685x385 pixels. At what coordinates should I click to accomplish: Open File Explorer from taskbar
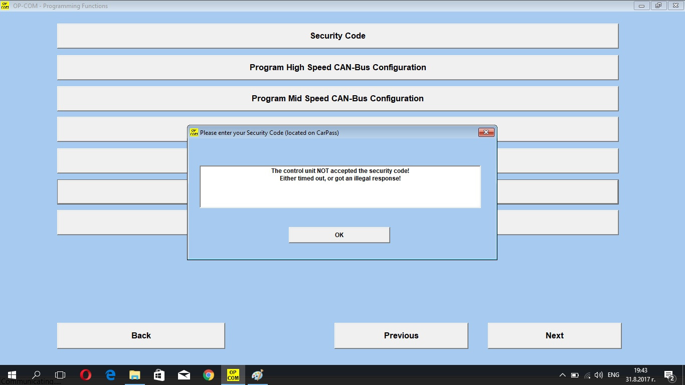click(x=135, y=375)
